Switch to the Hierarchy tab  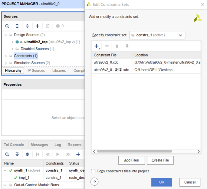13,71
